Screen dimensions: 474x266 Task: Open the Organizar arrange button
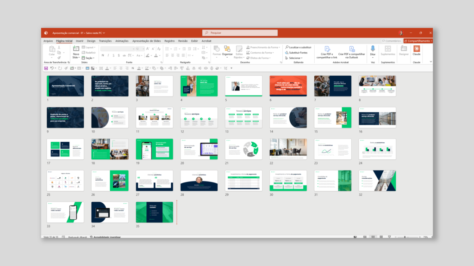227,51
